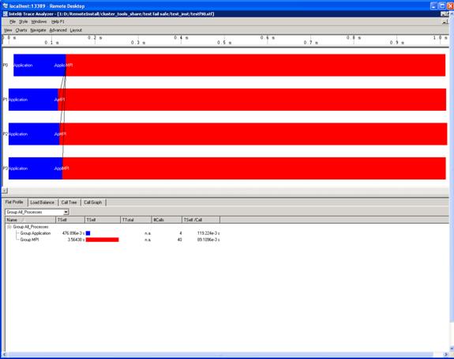Viewport: 454px width, 359px height.
Task: Open the Windows menu
Action: pyautogui.click(x=39, y=22)
